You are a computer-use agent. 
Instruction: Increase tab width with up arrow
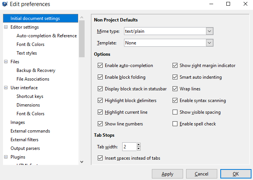(x=139, y=145)
